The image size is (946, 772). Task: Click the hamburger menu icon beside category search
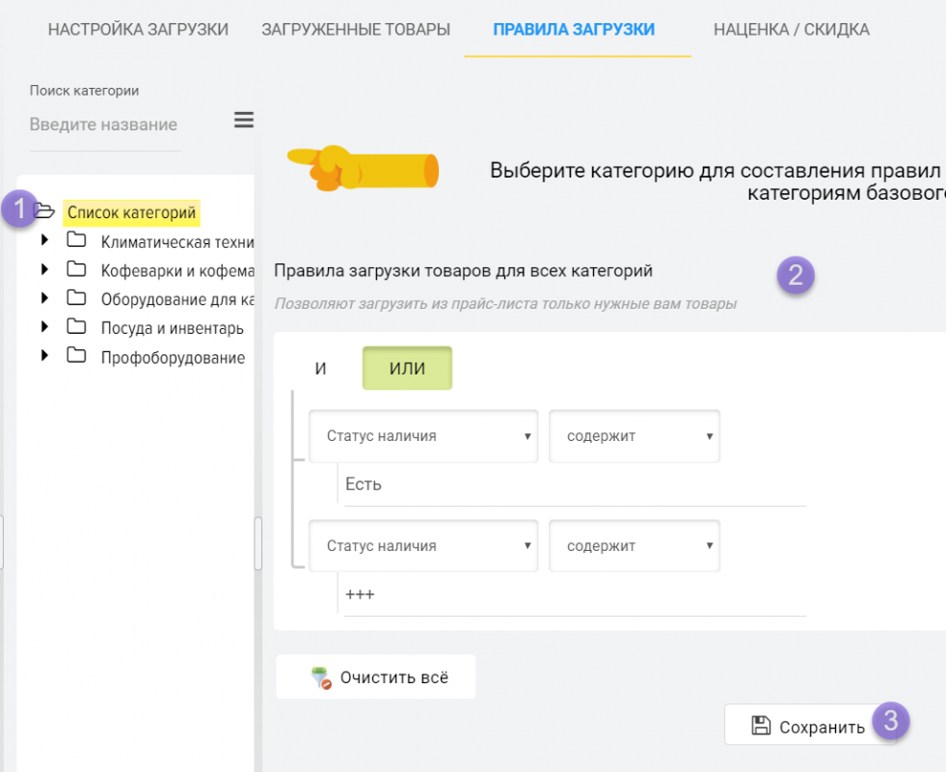tap(244, 121)
